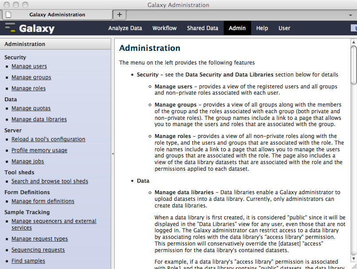Open the User menu
This screenshot has height=269, width=357.
click(x=284, y=28)
